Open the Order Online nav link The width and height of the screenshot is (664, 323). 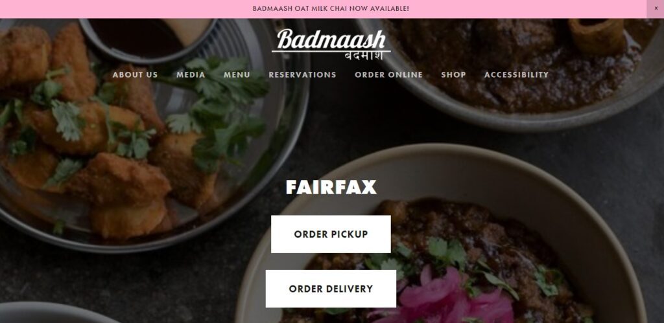pyautogui.click(x=389, y=75)
